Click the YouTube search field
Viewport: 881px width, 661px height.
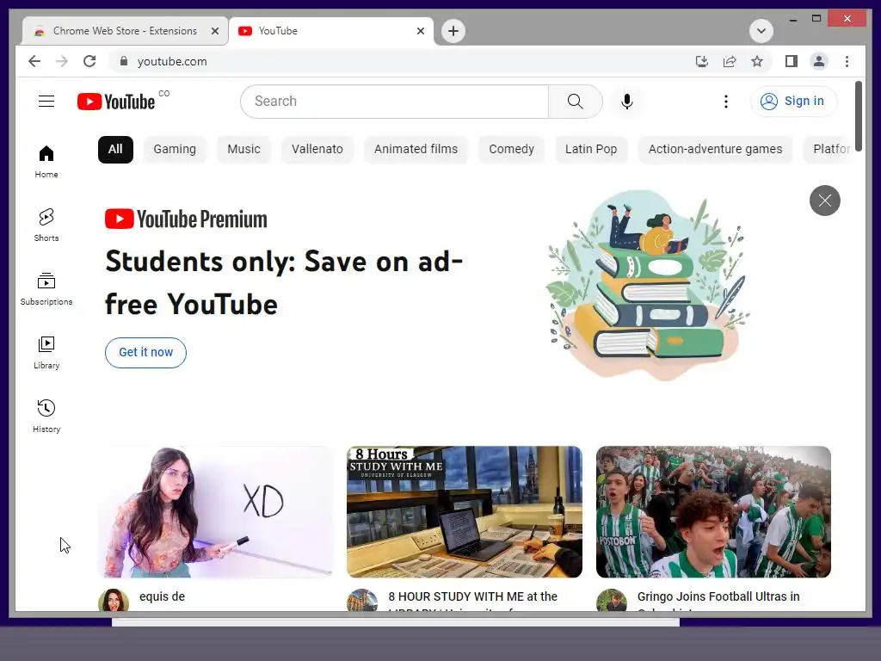[394, 102]
